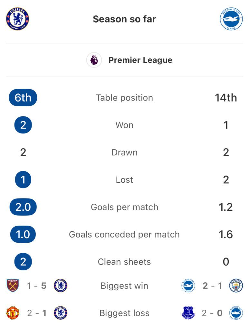The width and height of the screenshot is (250, 330).
Task: Open Brighton's 2 - 0 biggest loss score
Action: pyautogui.click(x=212, y=313)
